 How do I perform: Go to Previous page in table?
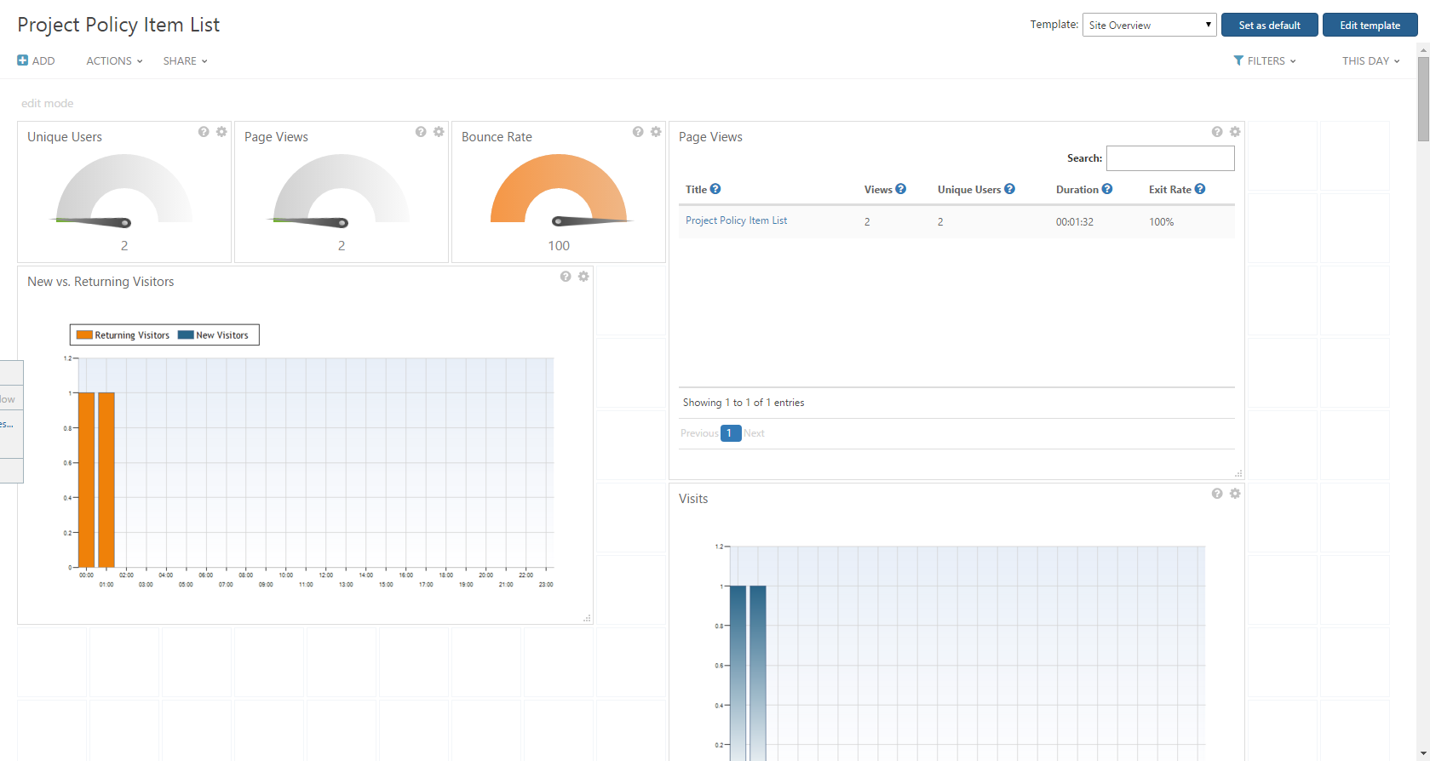point(699,433)
